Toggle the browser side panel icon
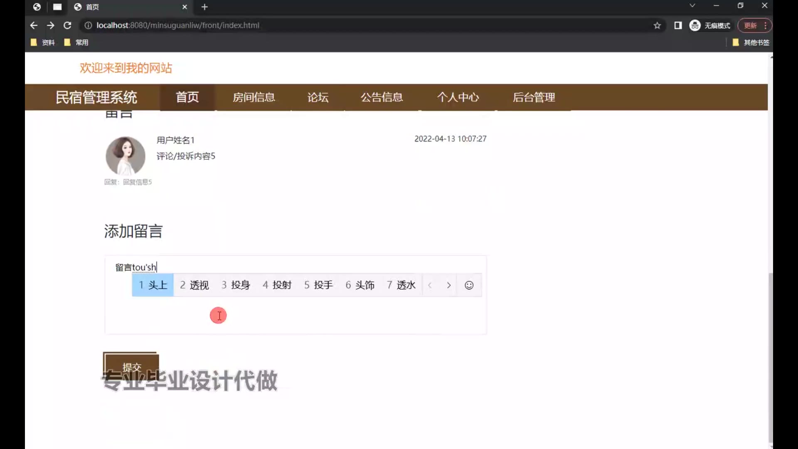Image resolution: width=798 pixels, height=449 pixels. tap(678, 25)
